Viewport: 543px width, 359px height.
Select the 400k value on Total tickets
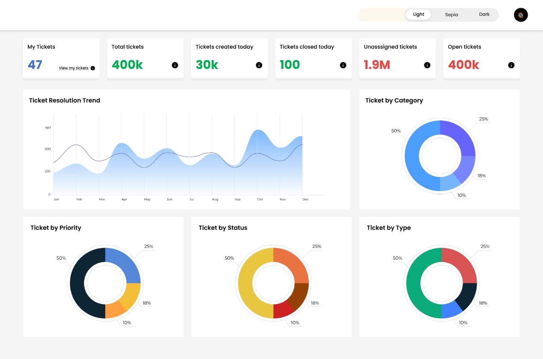[127, 64]
